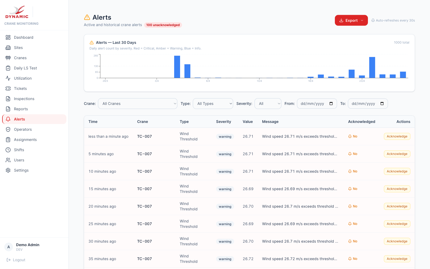
Task: Navigate to the Reports section
Action: 8,109
